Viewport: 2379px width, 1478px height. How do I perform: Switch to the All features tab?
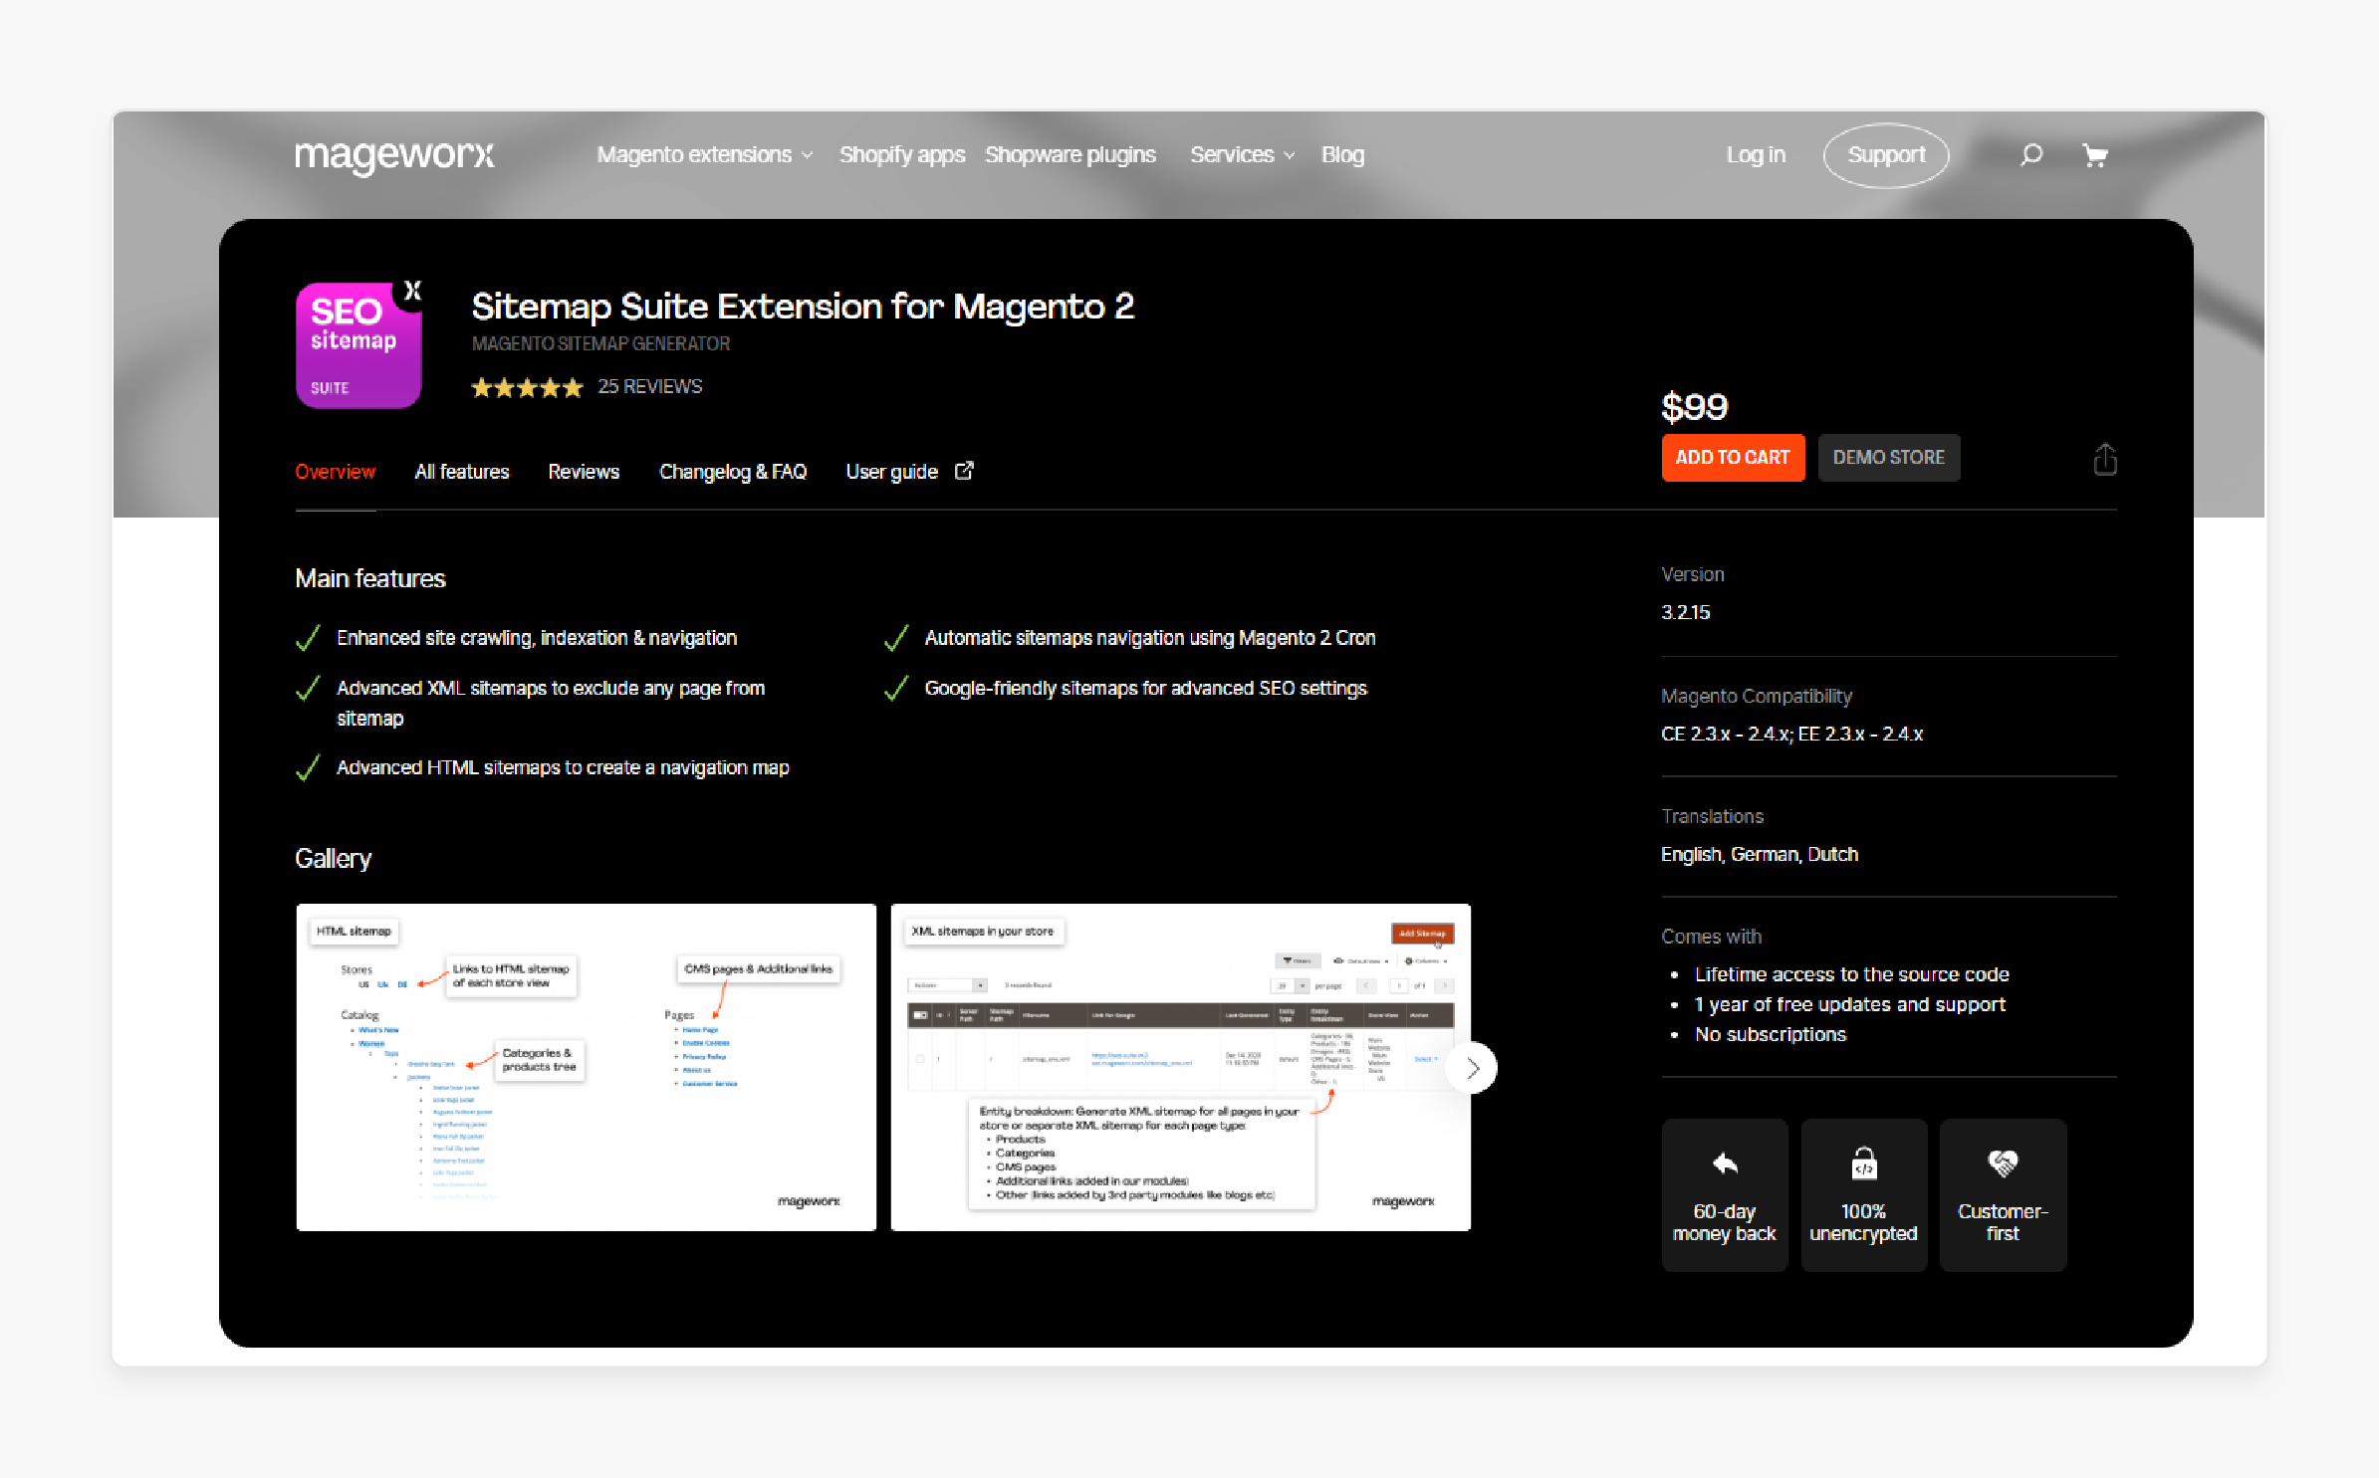point(462,472)
